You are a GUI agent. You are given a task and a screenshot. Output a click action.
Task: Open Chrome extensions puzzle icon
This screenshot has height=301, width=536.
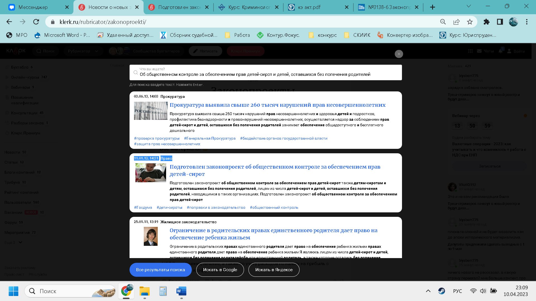click(x=487, y=22)
